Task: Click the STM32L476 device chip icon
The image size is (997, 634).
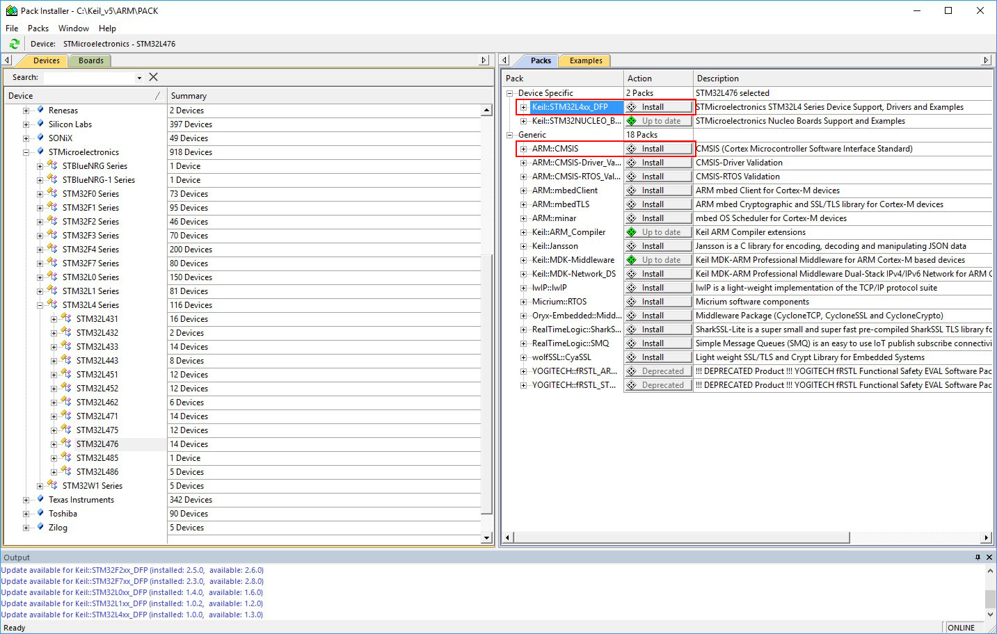Action: pyautogui.click(x=66, y=444)
